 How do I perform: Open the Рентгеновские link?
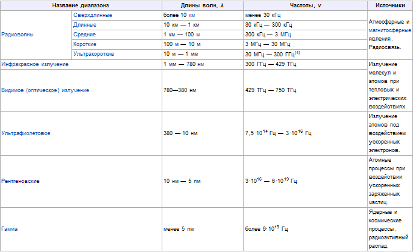click(20, 181)
